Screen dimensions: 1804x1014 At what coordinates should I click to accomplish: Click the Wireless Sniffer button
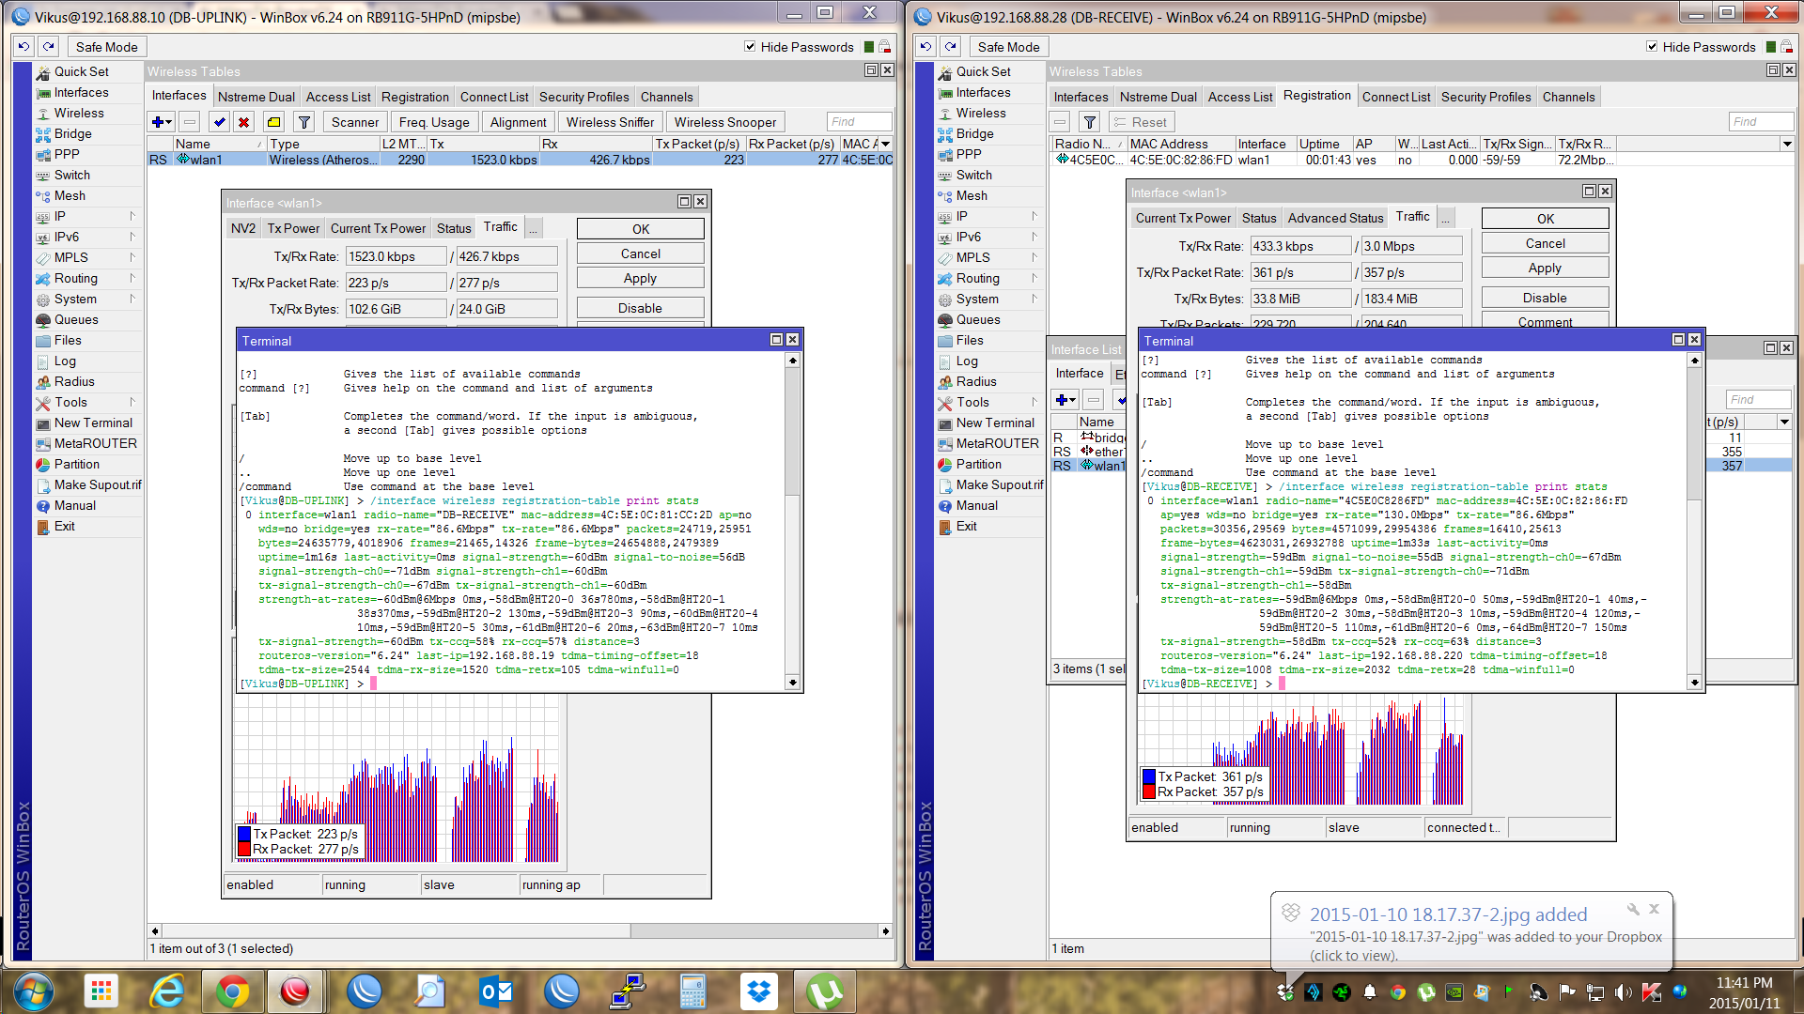(x=610, y=122)
